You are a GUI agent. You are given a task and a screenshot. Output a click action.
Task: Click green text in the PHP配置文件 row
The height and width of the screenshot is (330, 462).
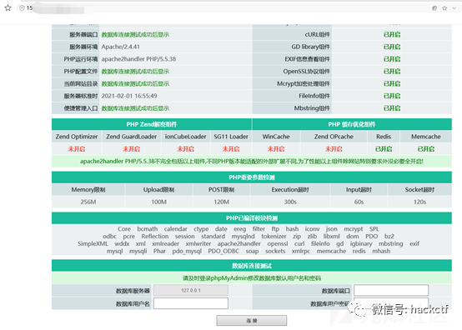coord(135,72)
